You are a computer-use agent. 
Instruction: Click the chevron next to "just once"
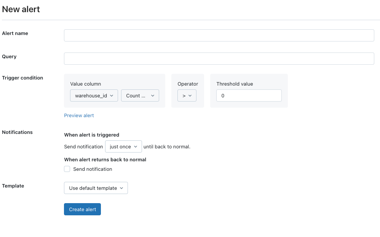click(135, 146)
